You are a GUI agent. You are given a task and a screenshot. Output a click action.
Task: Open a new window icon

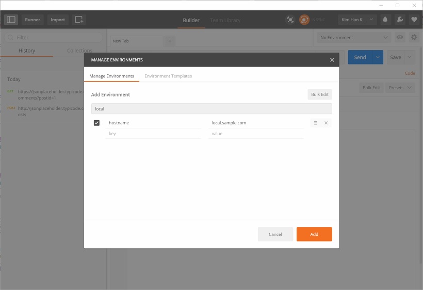tap(79, 20)
